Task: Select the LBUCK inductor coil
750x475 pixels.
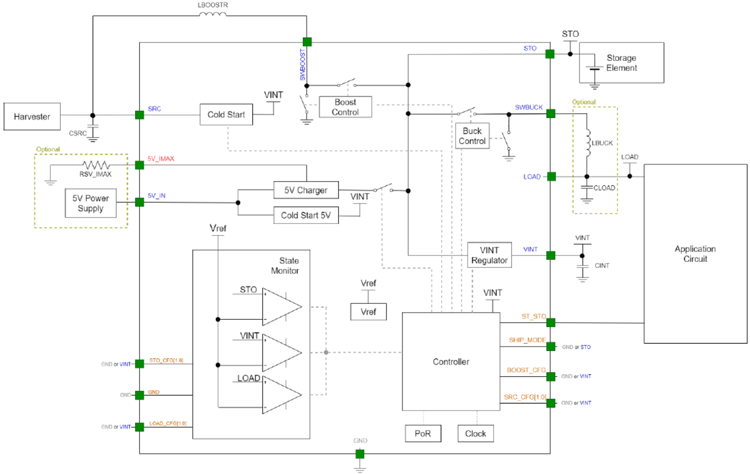Action: [588, 143]
